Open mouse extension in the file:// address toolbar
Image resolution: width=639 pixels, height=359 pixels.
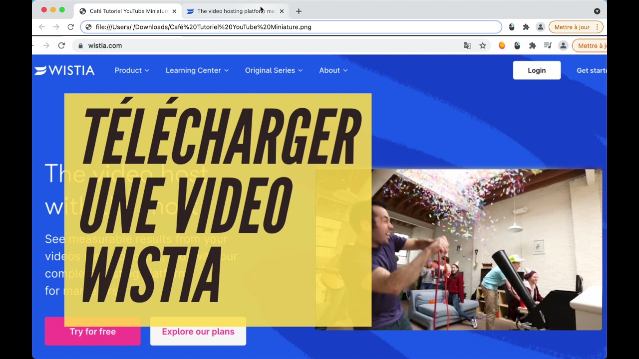click(x=512, y=27)
